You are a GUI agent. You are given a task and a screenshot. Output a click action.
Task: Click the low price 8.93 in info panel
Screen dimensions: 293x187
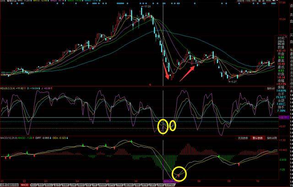pyautogui.click(x=281, y=71)
